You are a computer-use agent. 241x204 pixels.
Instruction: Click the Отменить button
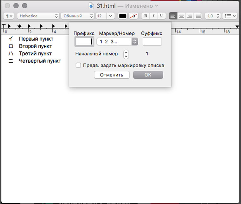[x=112, y=75]
